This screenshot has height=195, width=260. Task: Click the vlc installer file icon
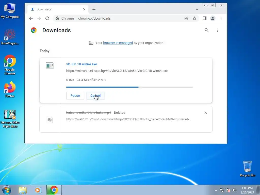tap(50, 66)
